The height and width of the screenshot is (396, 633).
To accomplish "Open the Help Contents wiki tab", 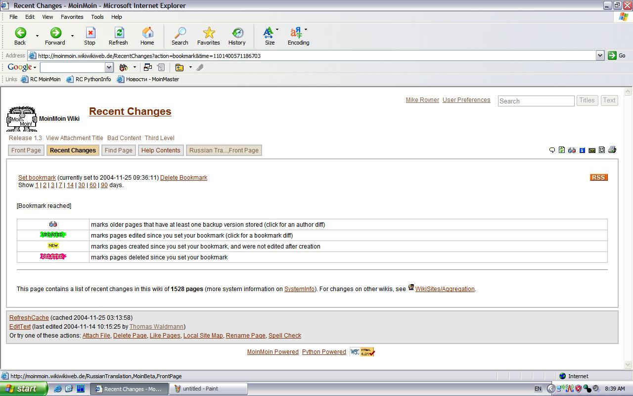I will tap(161, 150).
